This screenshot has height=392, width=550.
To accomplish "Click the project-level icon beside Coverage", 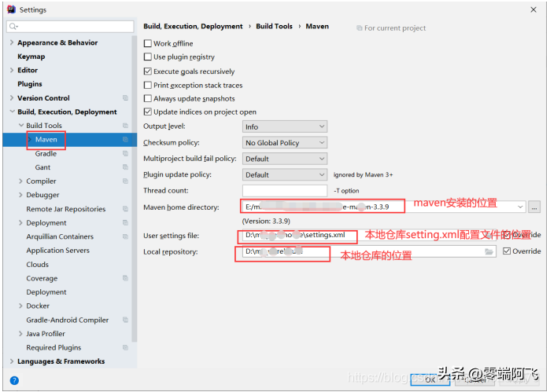I will coord(125,278).
